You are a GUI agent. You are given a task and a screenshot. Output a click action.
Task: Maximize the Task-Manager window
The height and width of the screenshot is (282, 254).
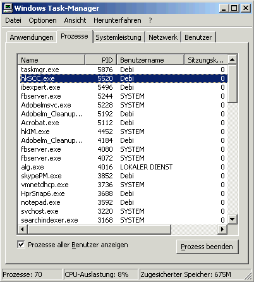tap(234, 8)
